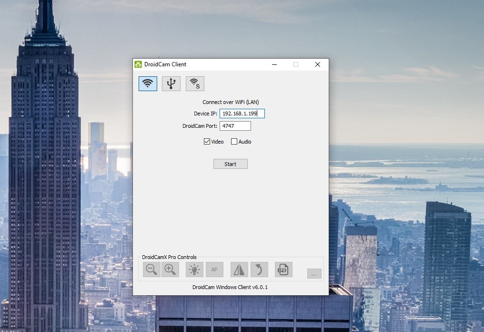Click the 'Connect over WiFi (LAN)' text

(231, 102)
